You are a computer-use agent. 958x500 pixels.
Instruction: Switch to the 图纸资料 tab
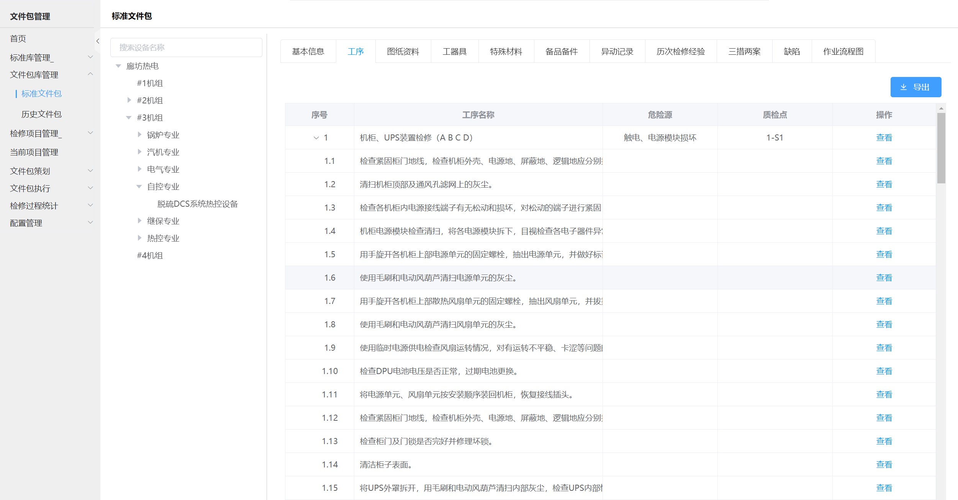coord(403,51)
